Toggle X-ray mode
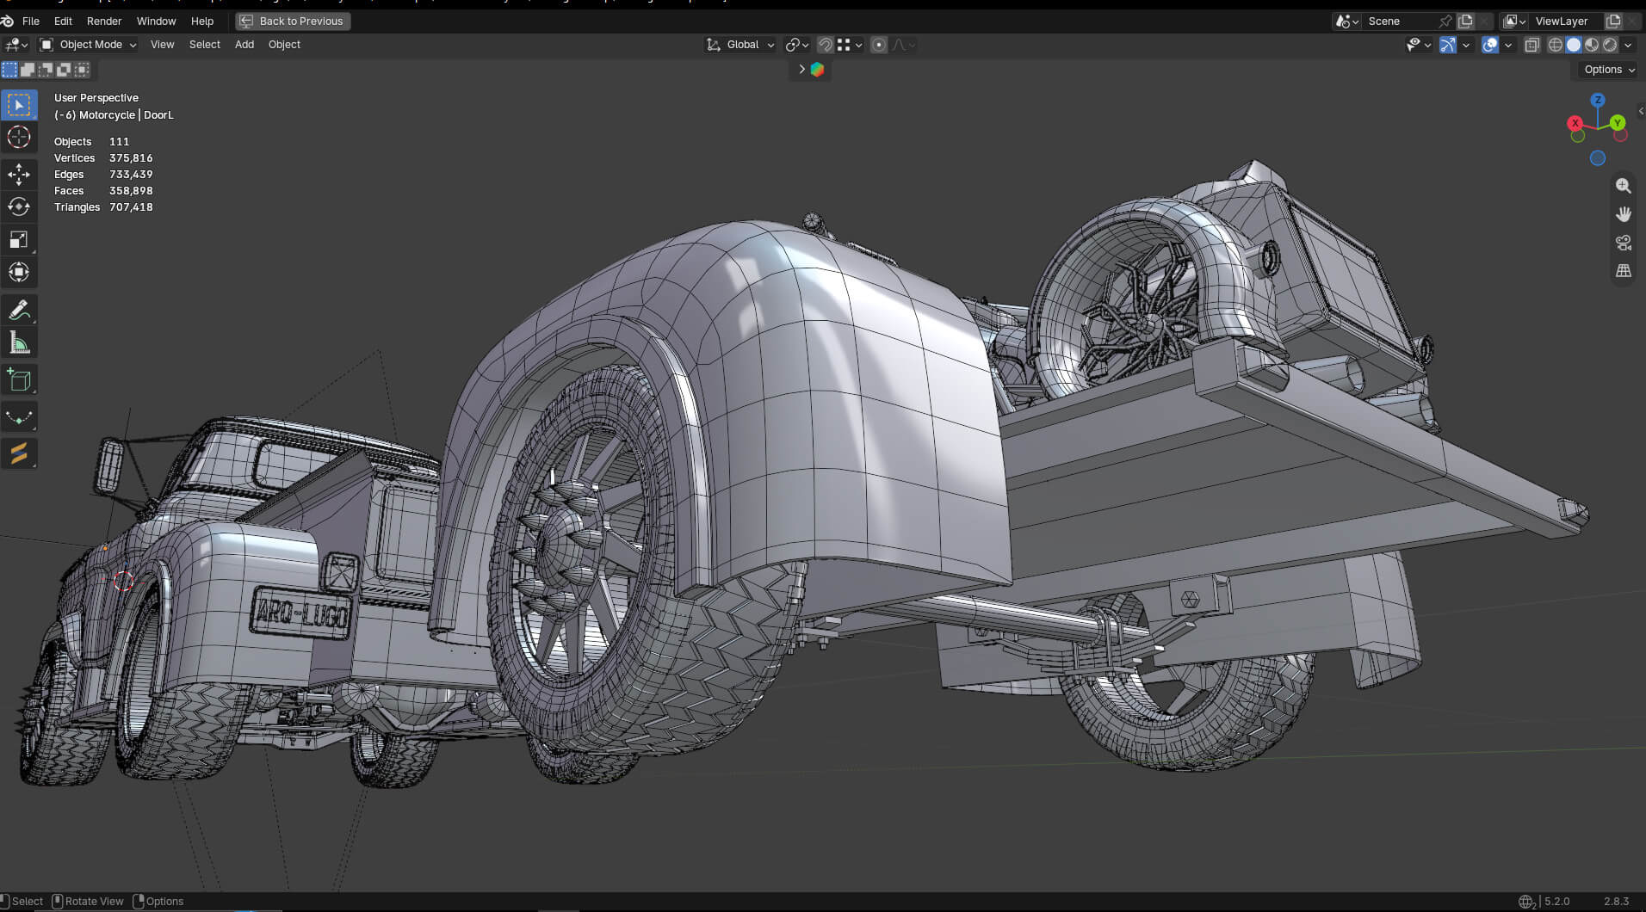1646x912 pixels. click(x=1532, y=46)
